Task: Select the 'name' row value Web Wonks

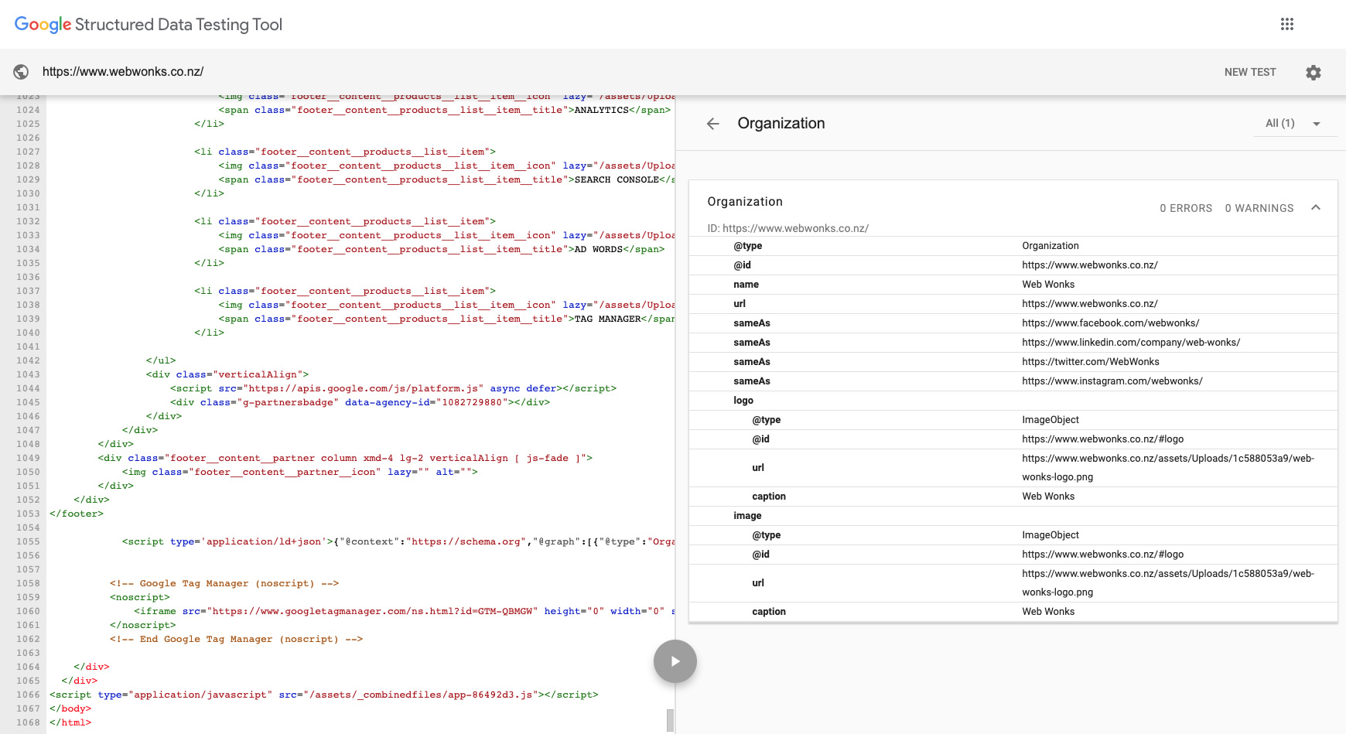Action: pos(1048,285)
